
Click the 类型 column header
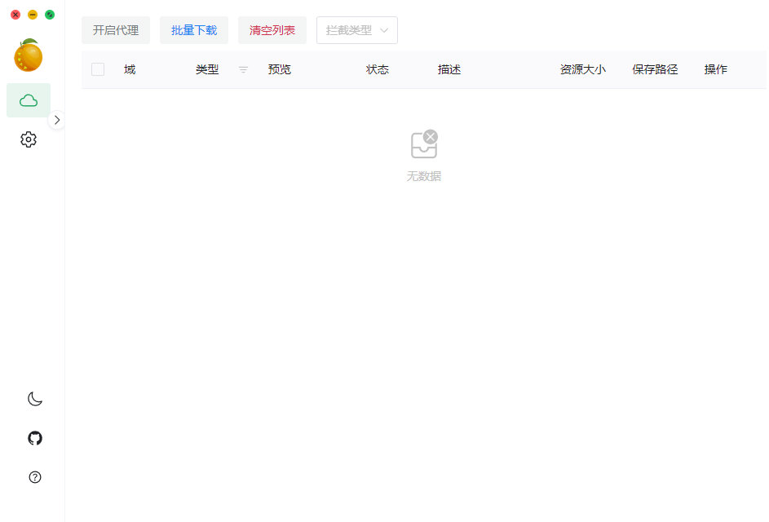pyautogui.click(x=207, y=69)
